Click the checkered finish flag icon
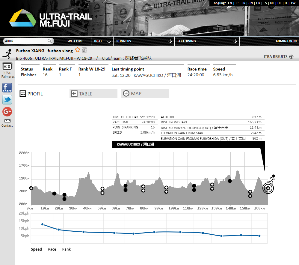 tap(84, 50)
